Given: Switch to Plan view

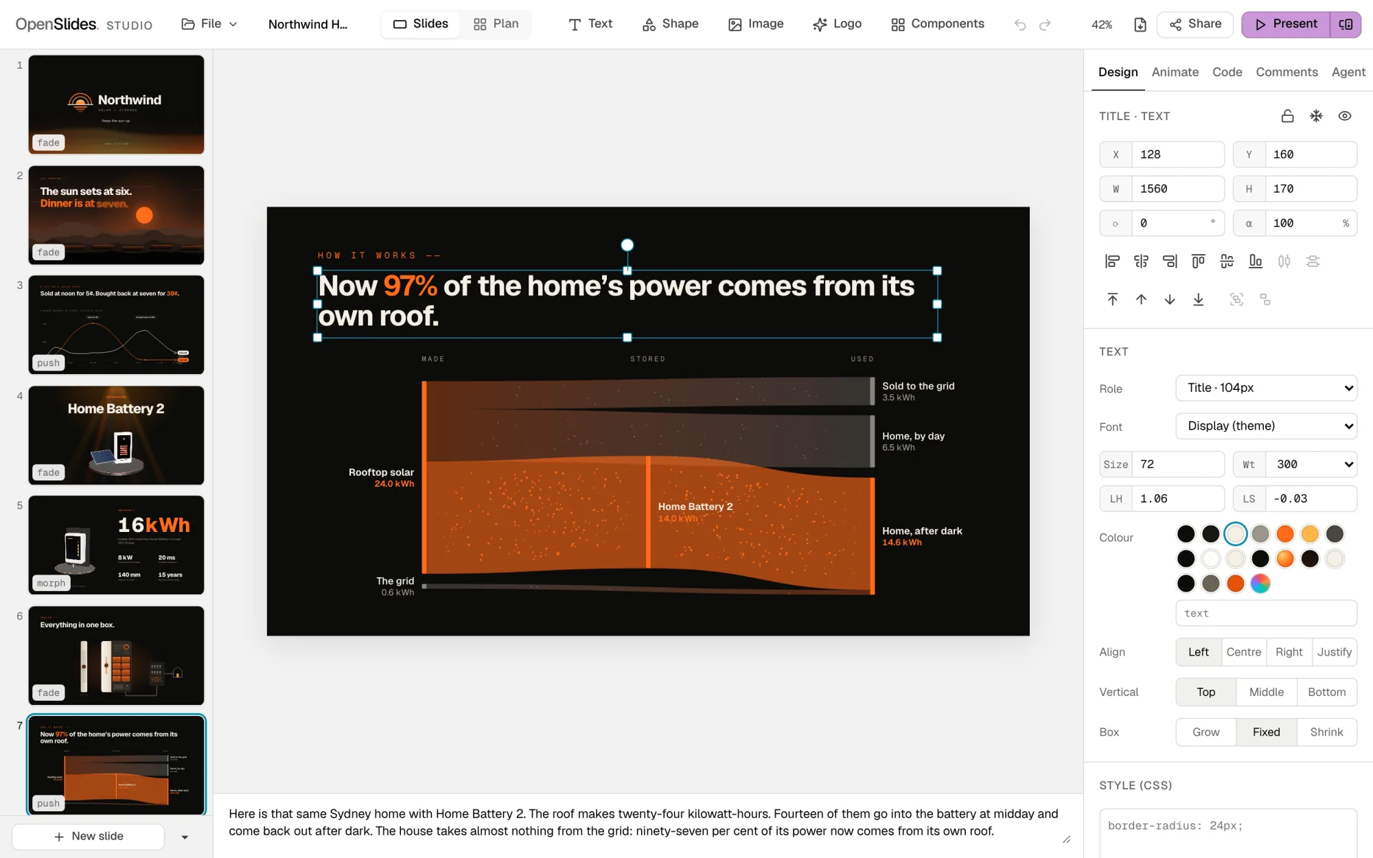Looking at the screenshot, I should point(496,24).
